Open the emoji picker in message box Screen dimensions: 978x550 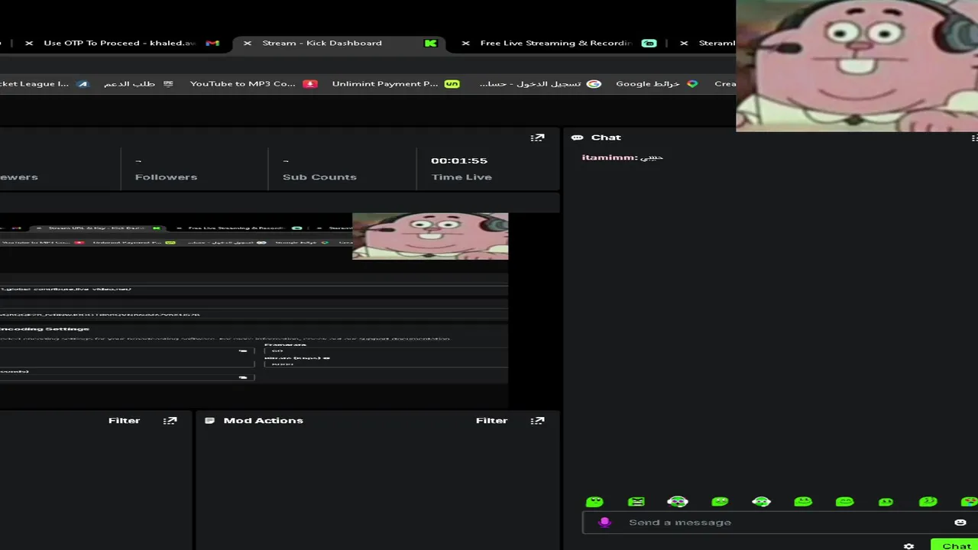(x=960, y=522)
